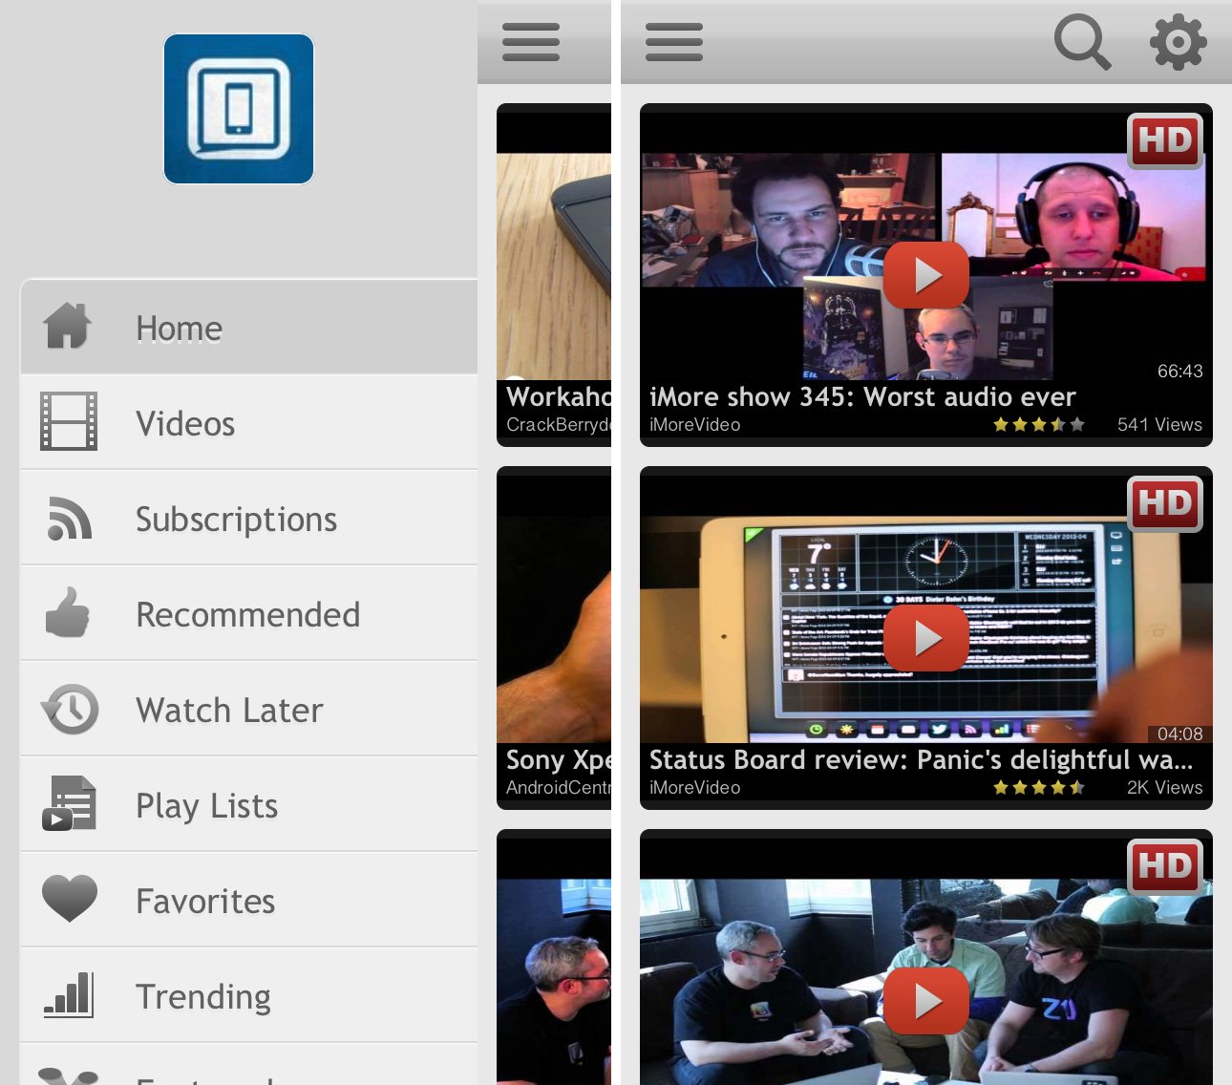Image resolution: width=1232 pixels, height=1085 pixels.
Task: Open the Sony Xpe... video thumbnail
Action: pos(554,629)
